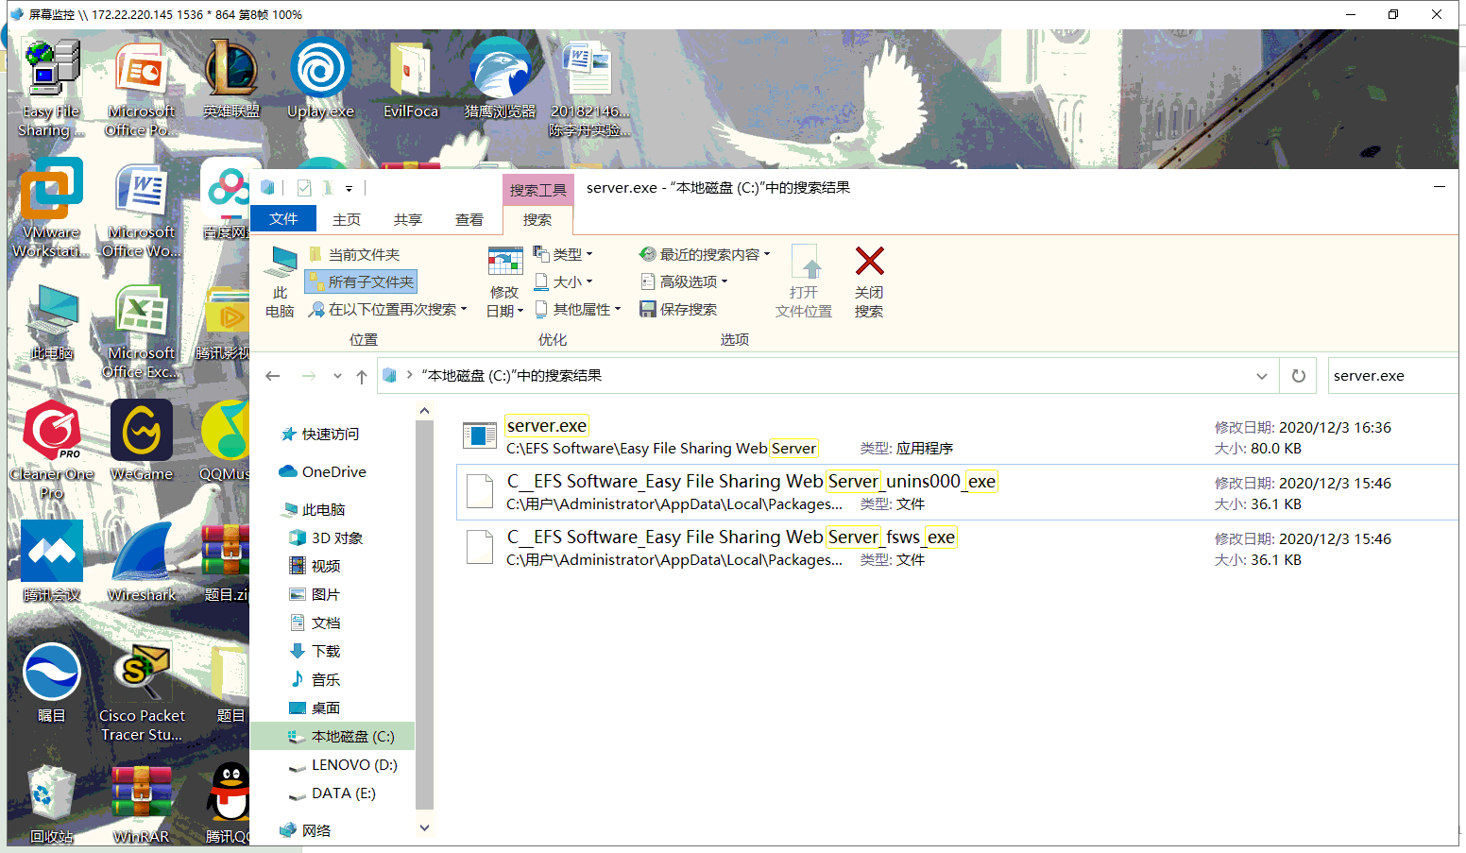Image resolution: width=1466 pixels, height=853 pixels.
Task: Open 修改日期 filter dropdown
Action: click(x=504, y=281)
